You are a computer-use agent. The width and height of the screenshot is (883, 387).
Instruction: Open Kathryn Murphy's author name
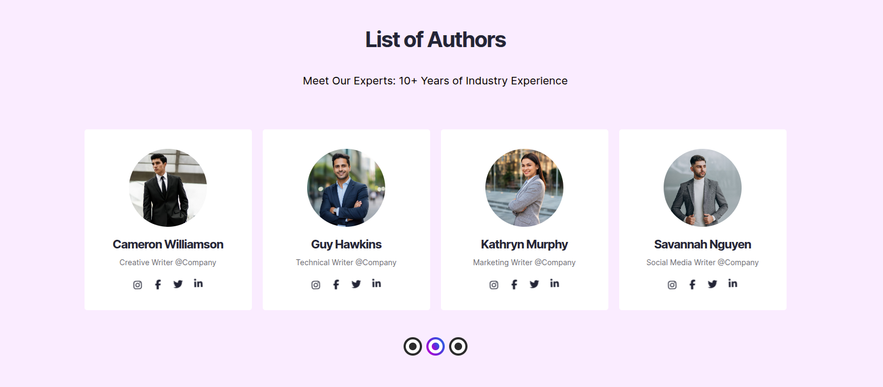click(524, 245)
